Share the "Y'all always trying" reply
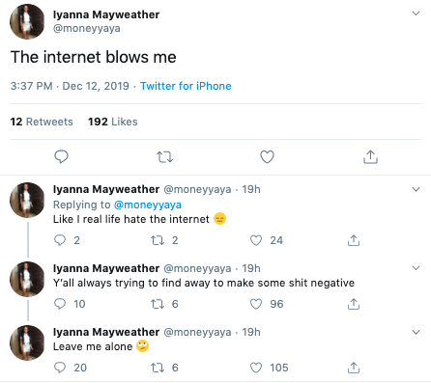431x383 pixels. 354,304
